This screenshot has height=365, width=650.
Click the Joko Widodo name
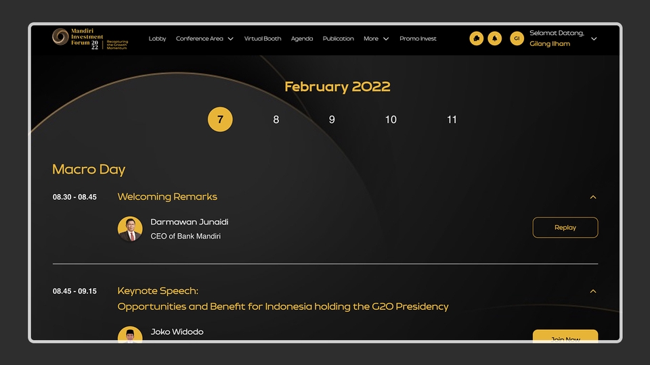point(177,332)
